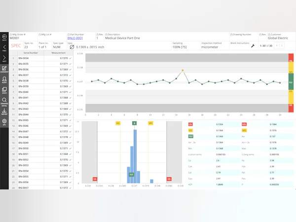Open the Docs icon in sidebar
Viewport: 296px width, 222px height.
click(x=4, y=90)
